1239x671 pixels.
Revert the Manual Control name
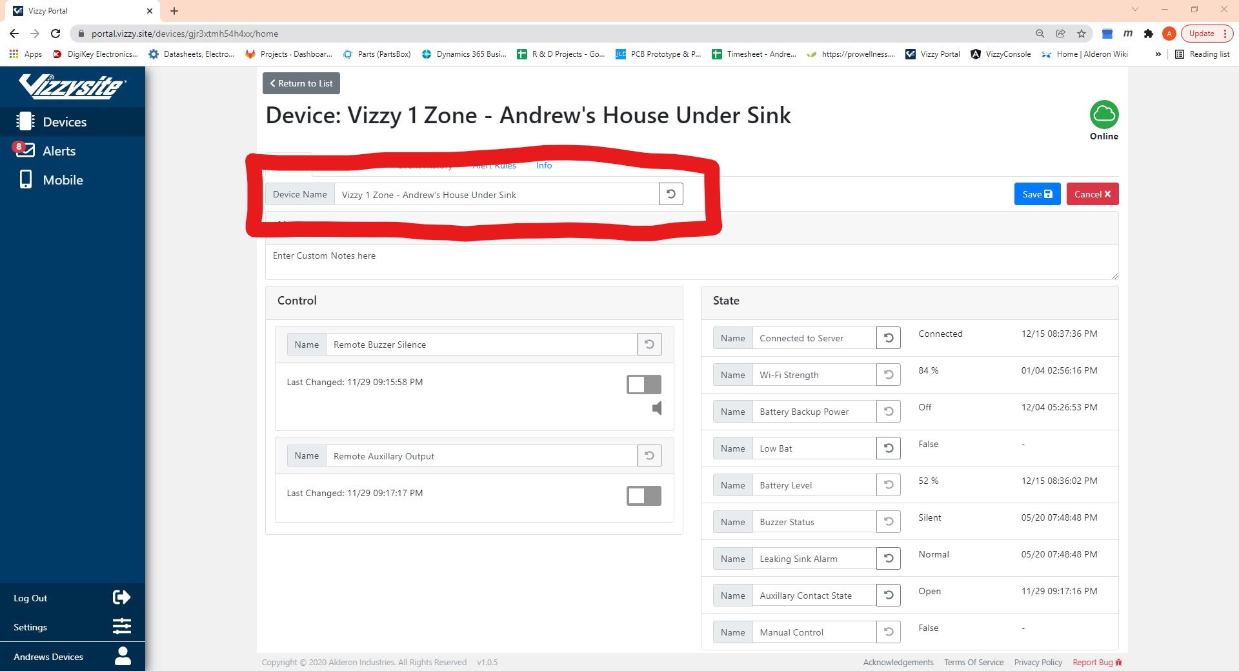tap(889, 632)
